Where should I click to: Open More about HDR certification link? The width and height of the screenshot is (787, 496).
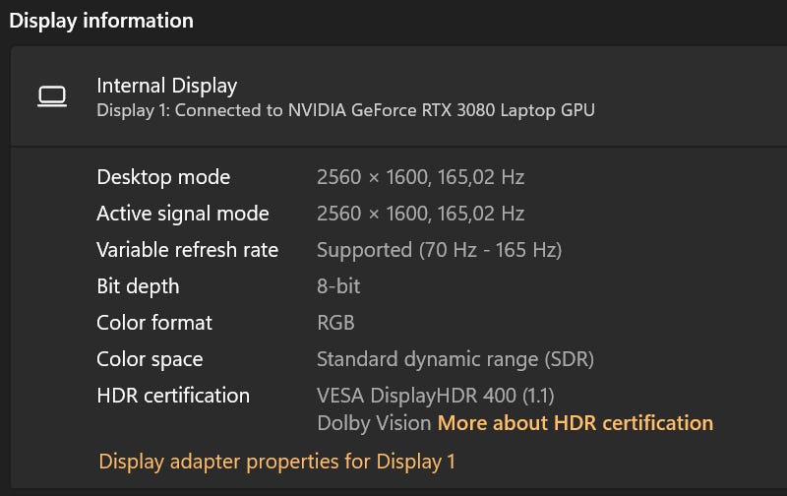(575, 423)
